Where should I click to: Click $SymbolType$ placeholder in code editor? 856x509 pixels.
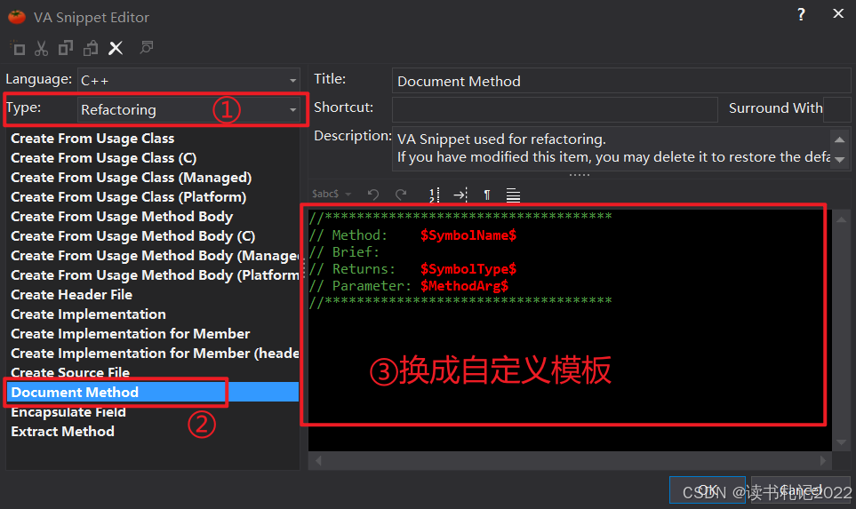[468, 269]
